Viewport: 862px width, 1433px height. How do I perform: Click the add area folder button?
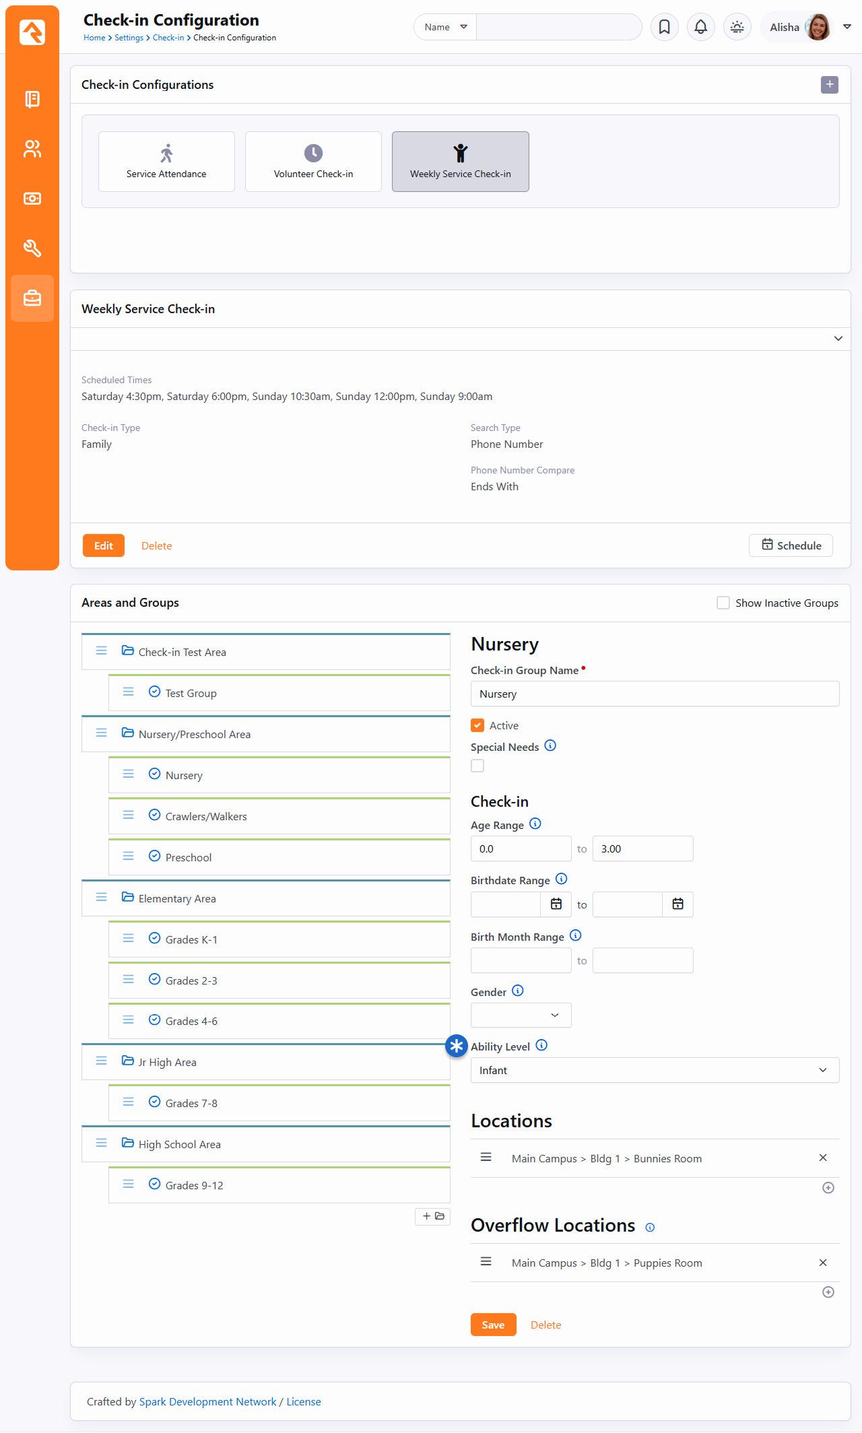point(433,1216)
